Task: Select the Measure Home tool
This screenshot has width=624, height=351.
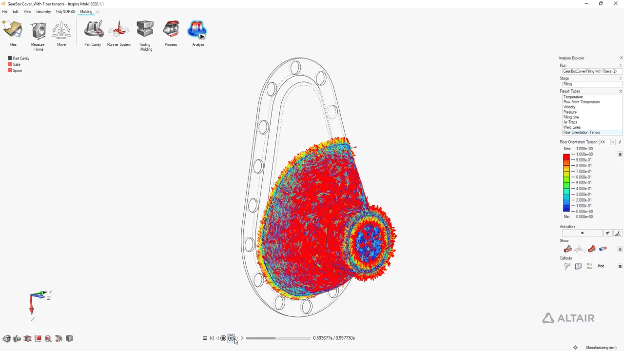Action: (38, 35)
